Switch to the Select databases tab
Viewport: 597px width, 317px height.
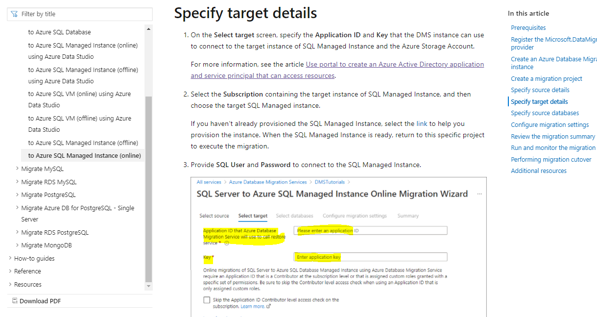[294, 216]
